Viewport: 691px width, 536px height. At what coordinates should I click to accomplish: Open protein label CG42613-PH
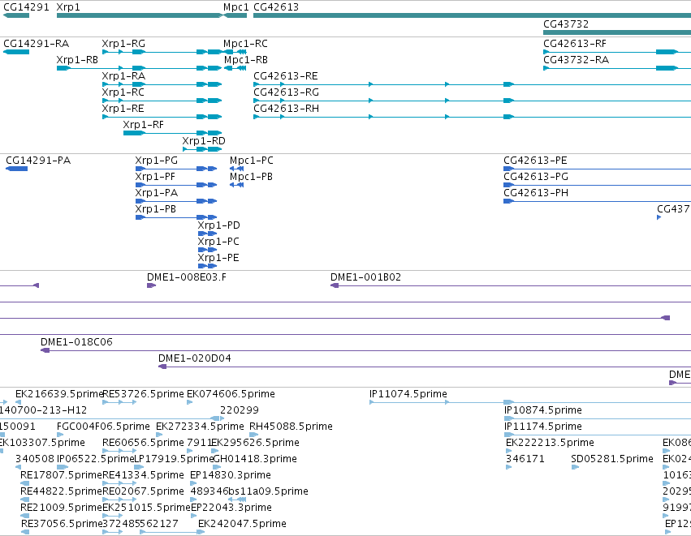pos(536,193)
